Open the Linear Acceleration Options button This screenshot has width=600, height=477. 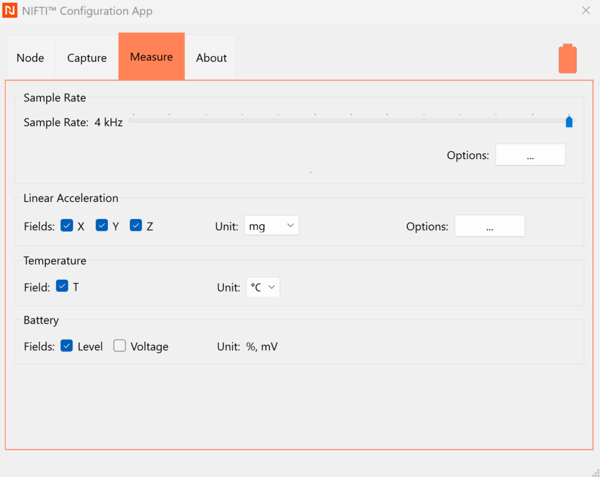tap(489, 226)
